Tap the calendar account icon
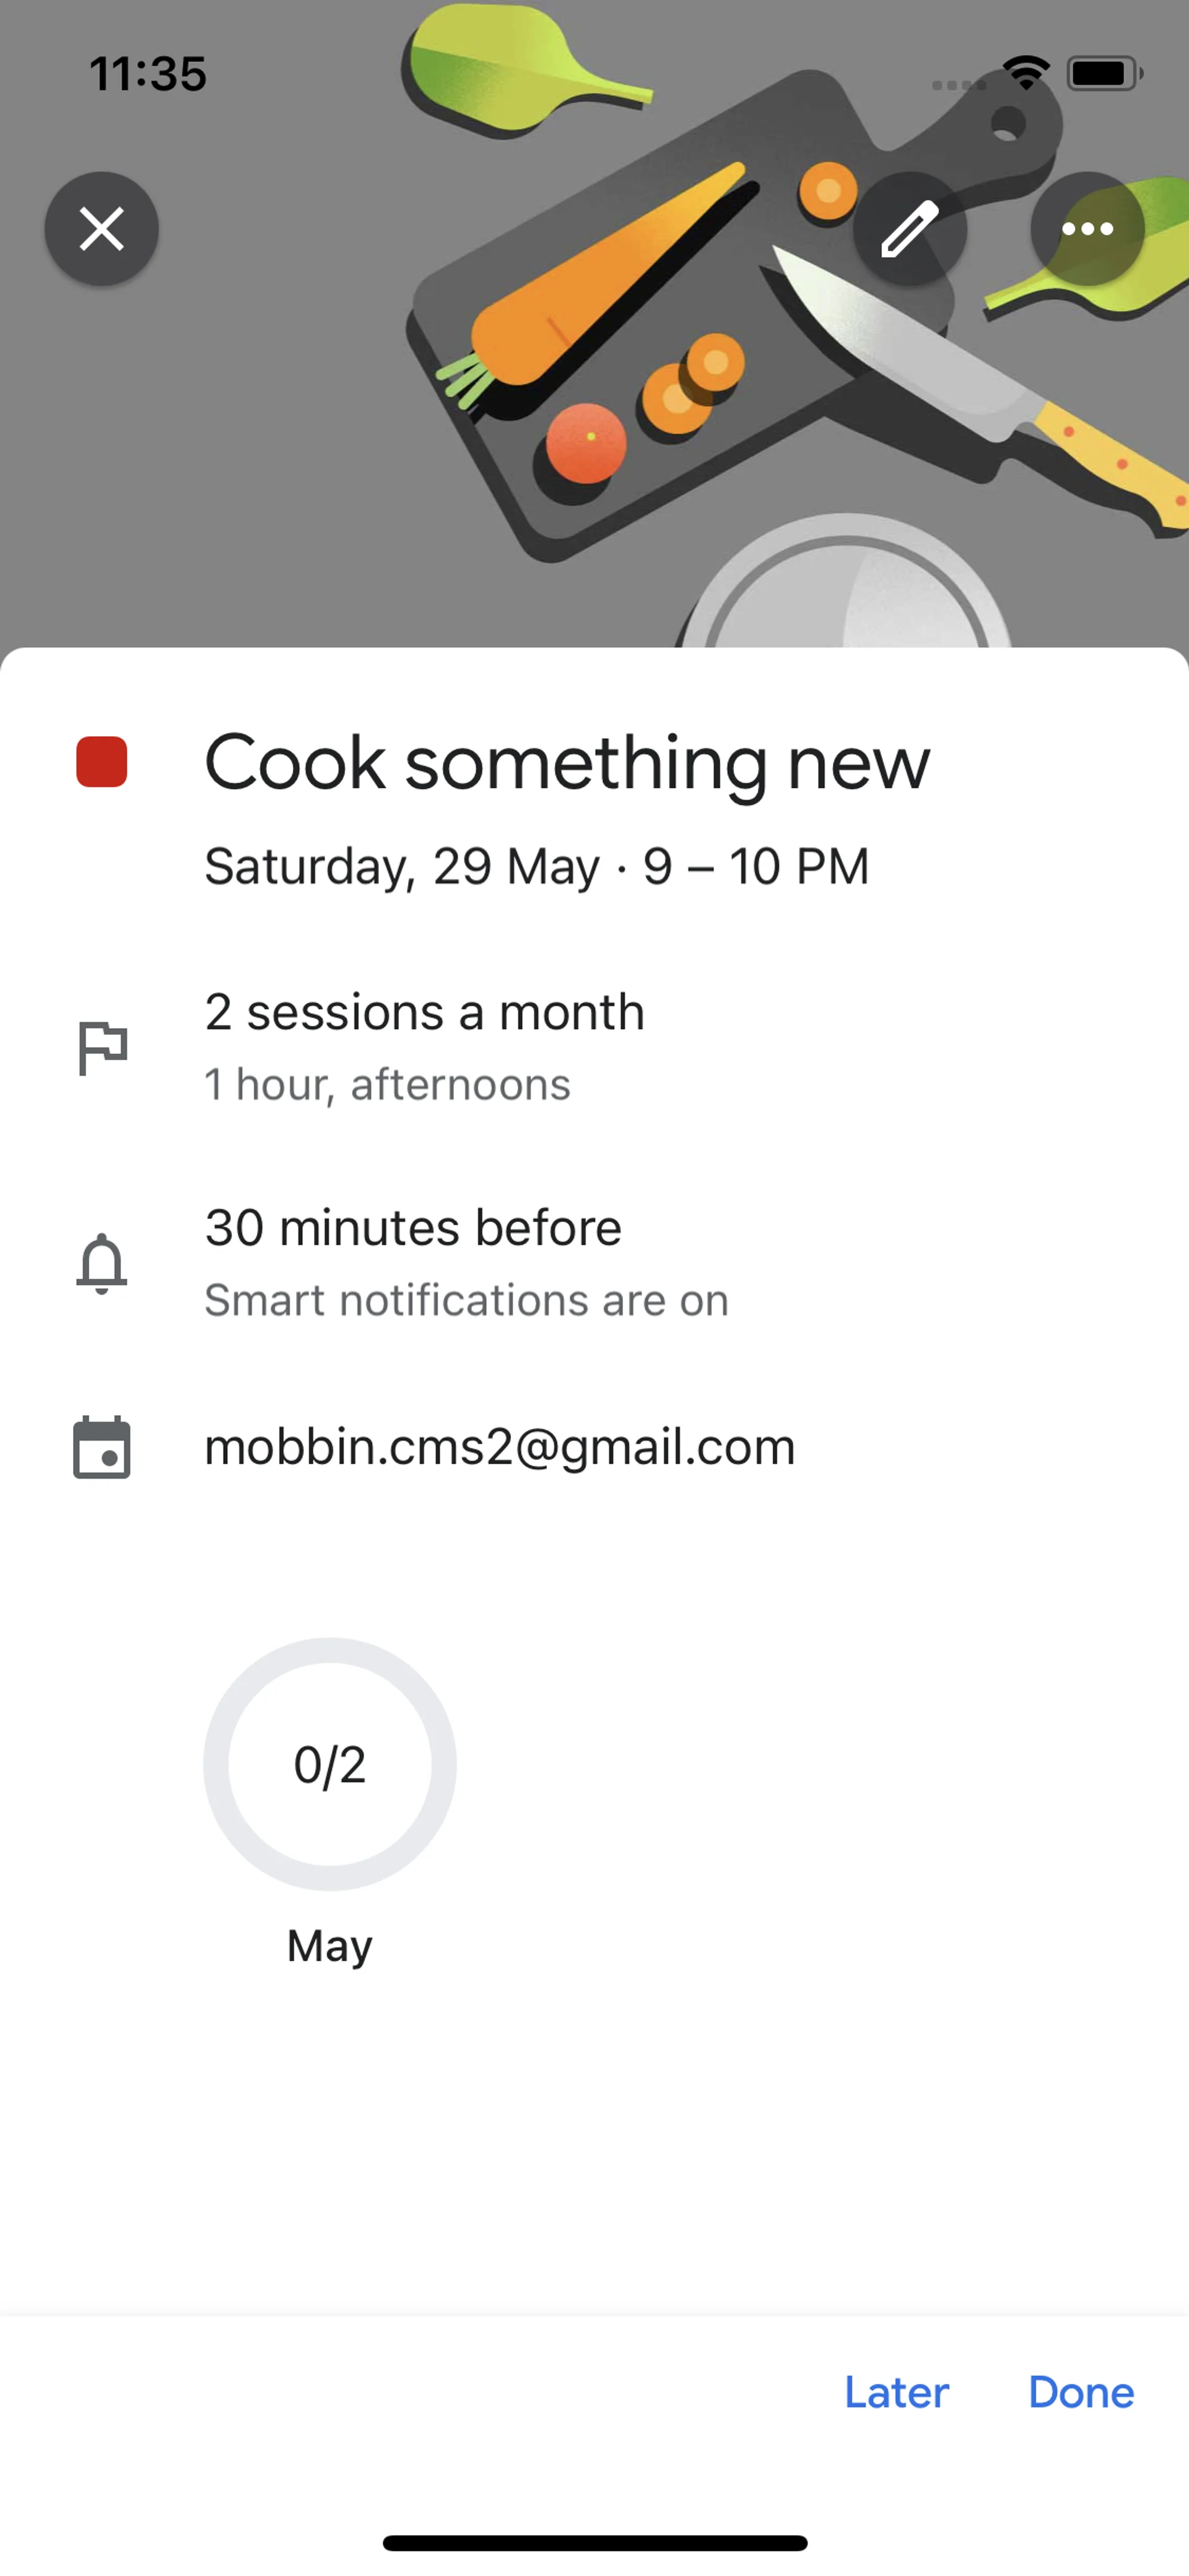 (x=102, y=1447)
